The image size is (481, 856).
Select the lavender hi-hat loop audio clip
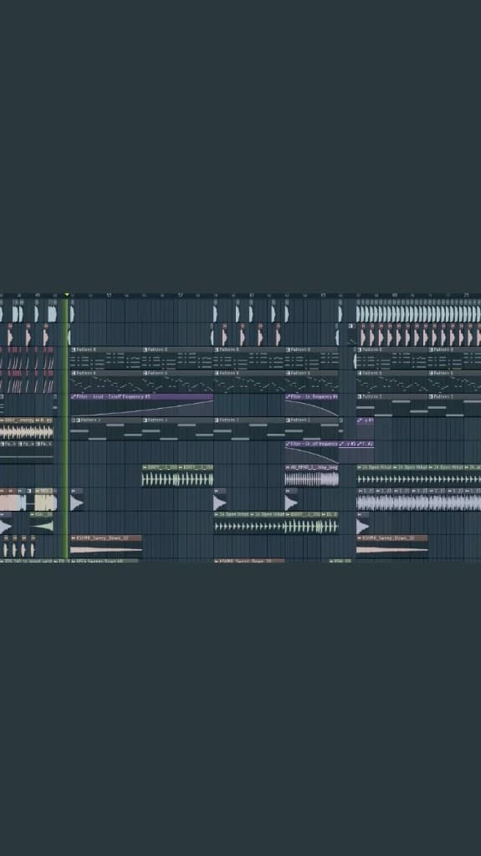[311, 476]
